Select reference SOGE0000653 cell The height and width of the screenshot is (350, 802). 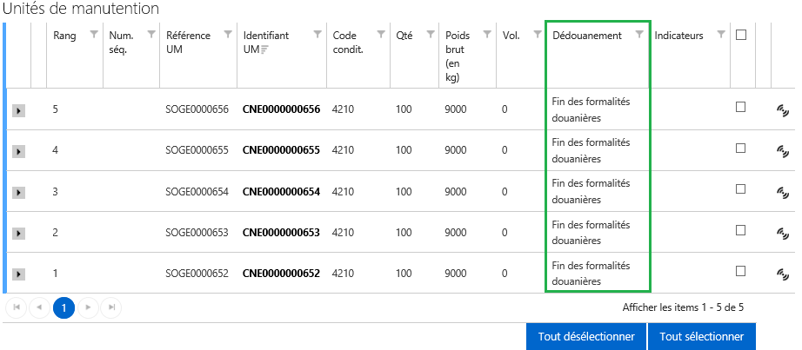(x=197, y=233)
